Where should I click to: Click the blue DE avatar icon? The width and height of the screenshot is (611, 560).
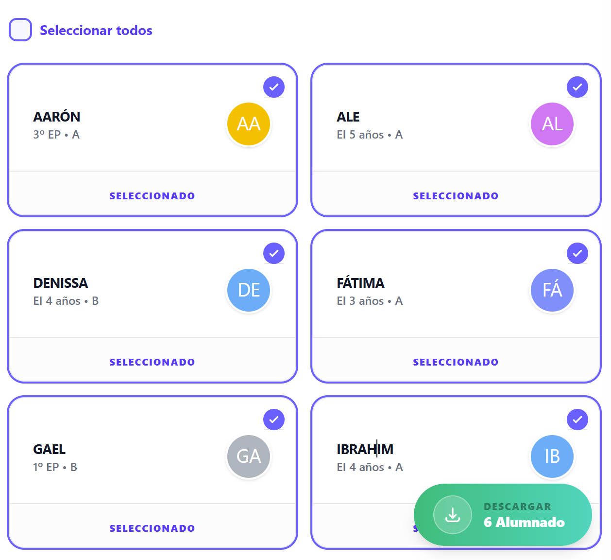pyautogui.click(x=249, y=290)
